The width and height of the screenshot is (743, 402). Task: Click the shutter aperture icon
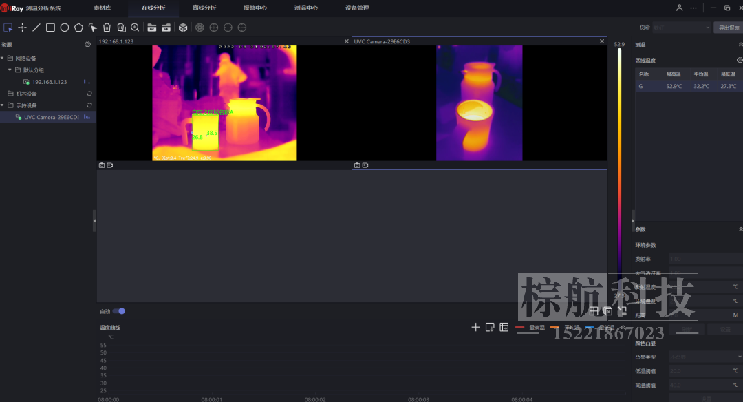tap(200, 28)
